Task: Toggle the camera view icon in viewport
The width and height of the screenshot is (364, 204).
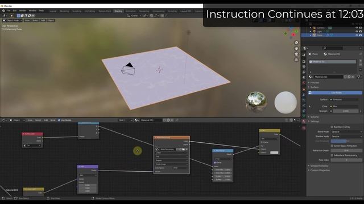Action: [x=296, y=54]
